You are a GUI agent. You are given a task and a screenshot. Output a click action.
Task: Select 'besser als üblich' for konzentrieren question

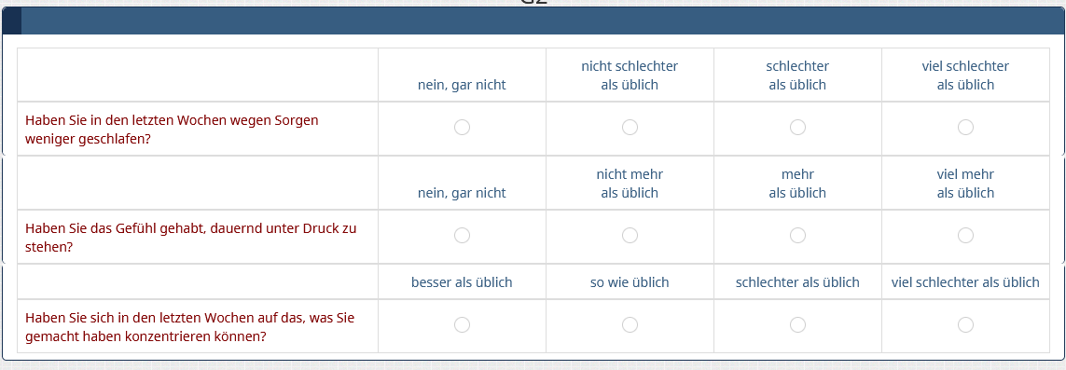(462, 325)
